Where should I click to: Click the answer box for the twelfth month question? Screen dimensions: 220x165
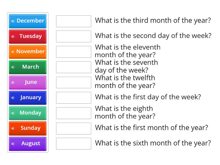(x=73, y=82)
